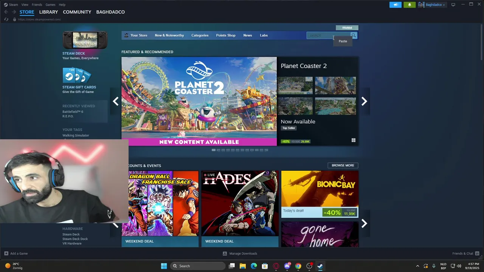The image size is (484, 272).
Task: Advance Discounts & Events carousel with right arrow
Action: (x=364, y=224)
